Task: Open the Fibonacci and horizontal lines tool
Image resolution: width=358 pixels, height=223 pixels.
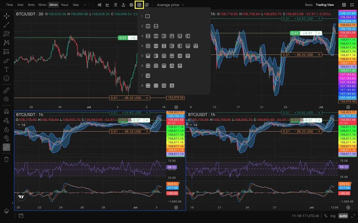Action: [7, 34]
